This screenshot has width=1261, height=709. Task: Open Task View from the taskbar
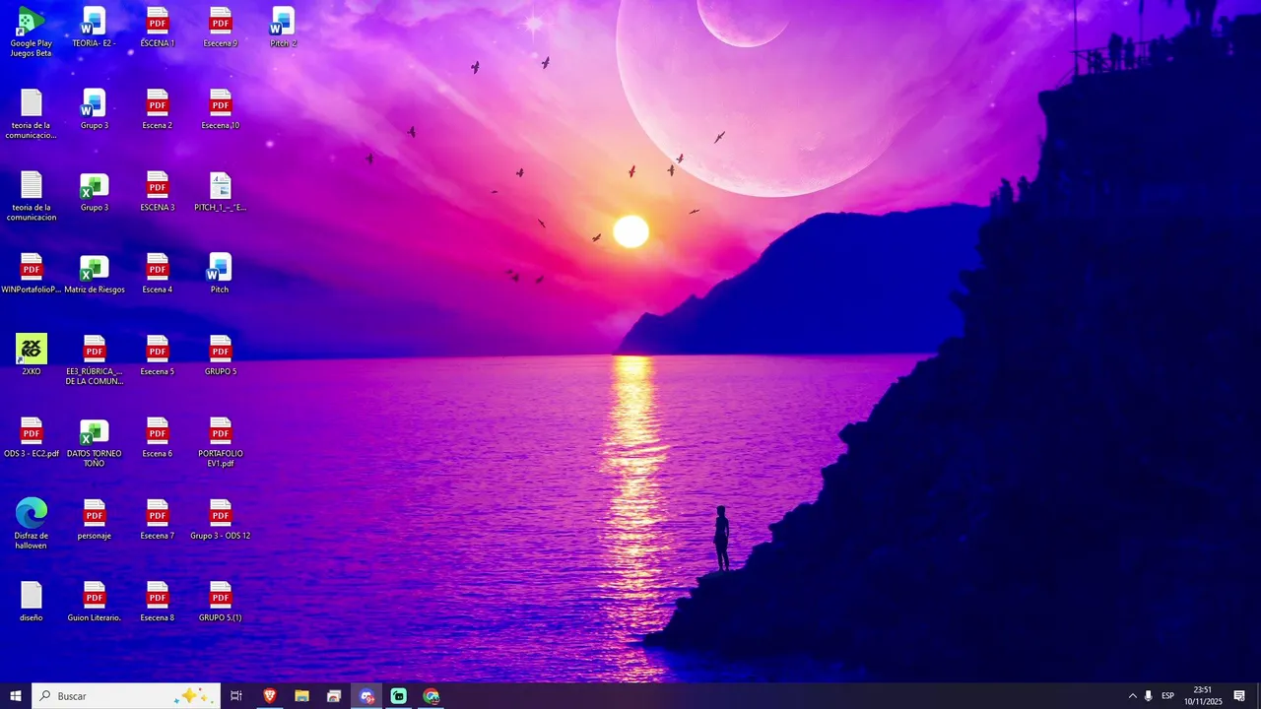coord(236,696)
